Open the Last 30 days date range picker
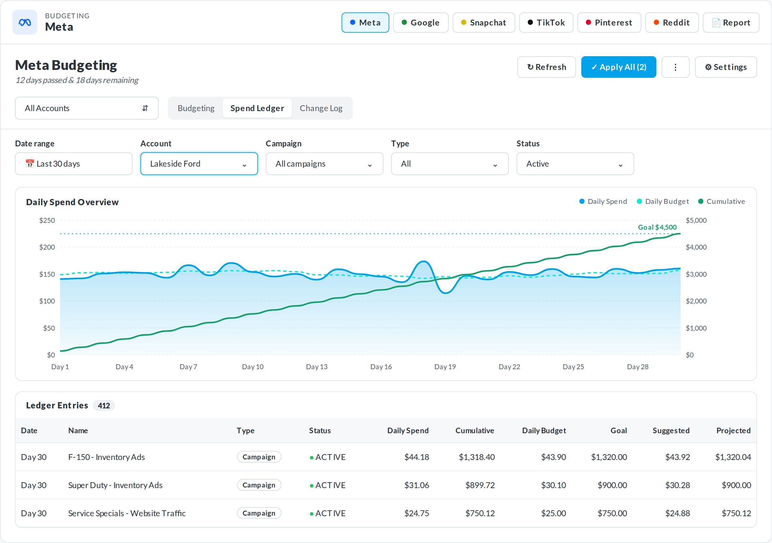 click(73, 163)
